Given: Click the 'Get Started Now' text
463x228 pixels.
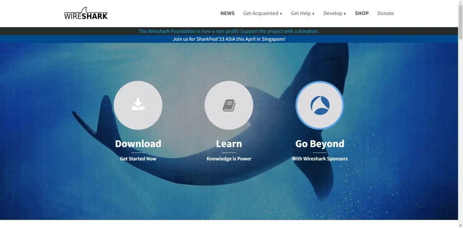Looking at the screenshot, I should tap(138, 159).
